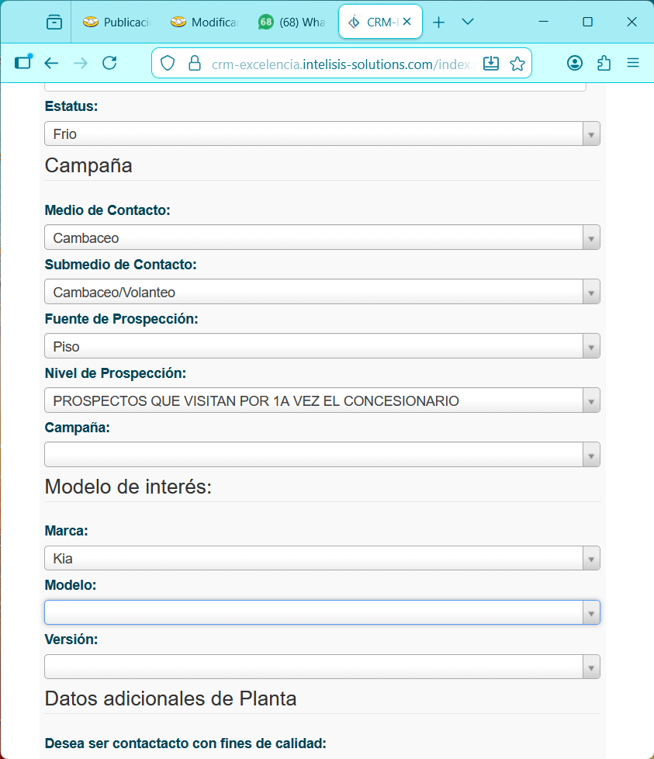Select the empty Modelo combo box
Image resolution: width=654 pixels, height=759 pixels.
tap(321, 613)
